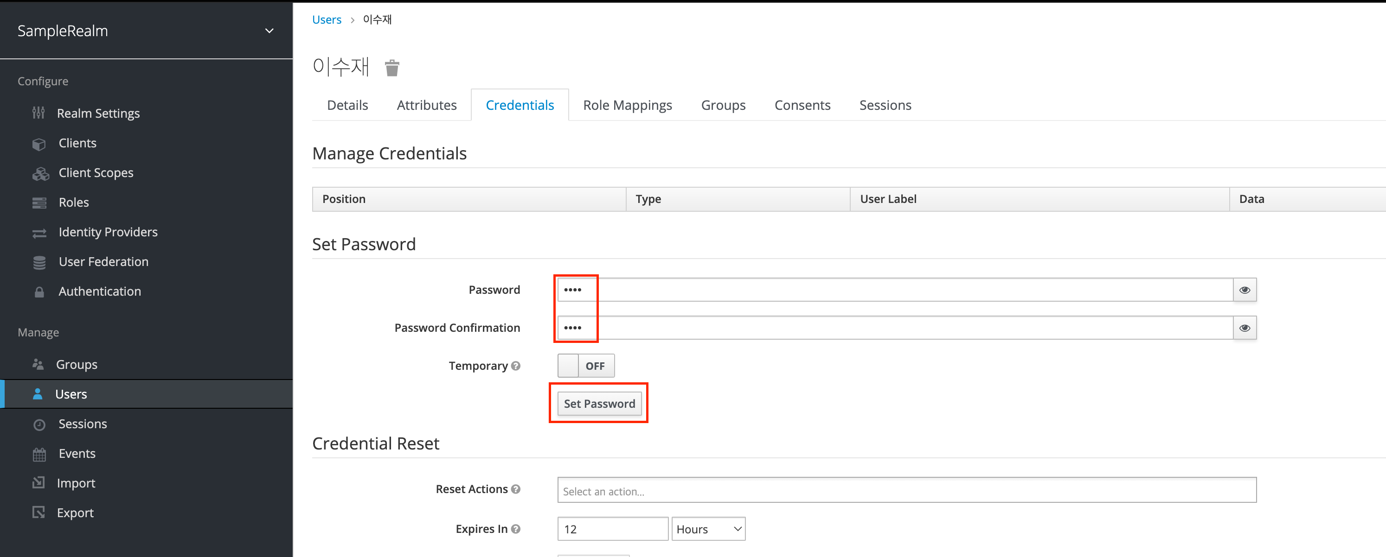Click the Client Scopes cubes icon
This screenshot has height=557, width=1386.
tap(40, 173)
